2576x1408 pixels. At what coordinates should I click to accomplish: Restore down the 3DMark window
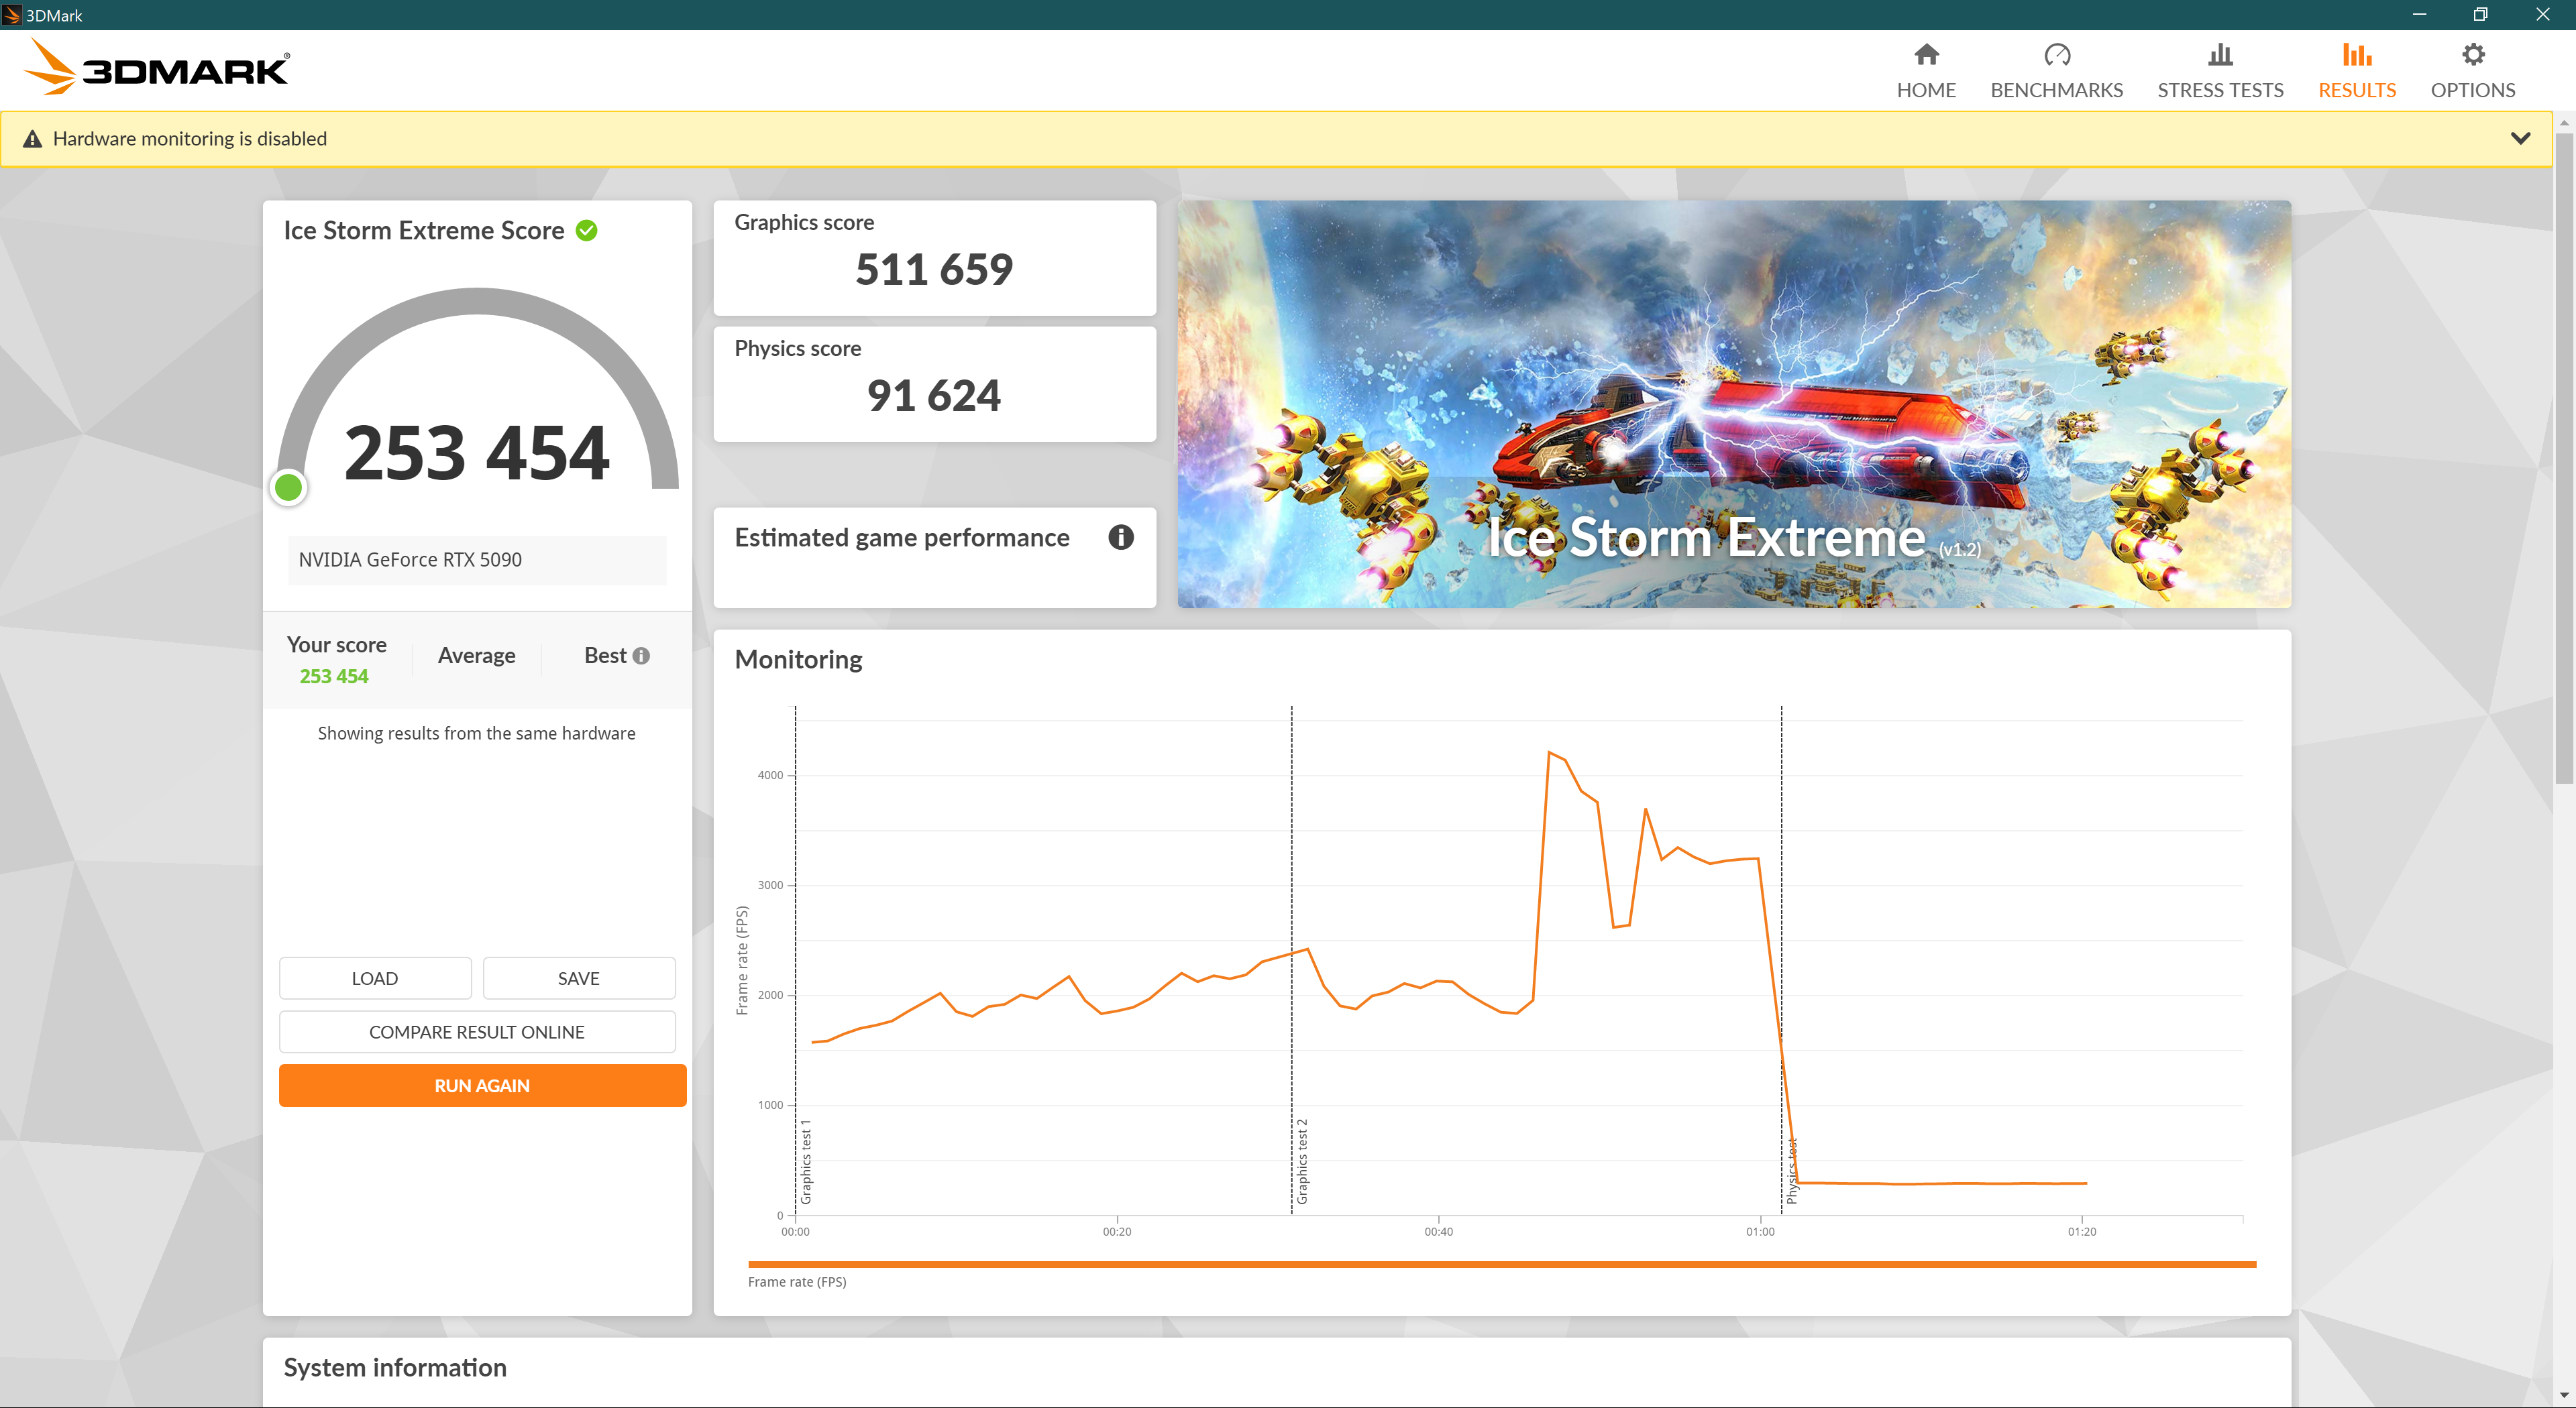[x=2480, y=14]
